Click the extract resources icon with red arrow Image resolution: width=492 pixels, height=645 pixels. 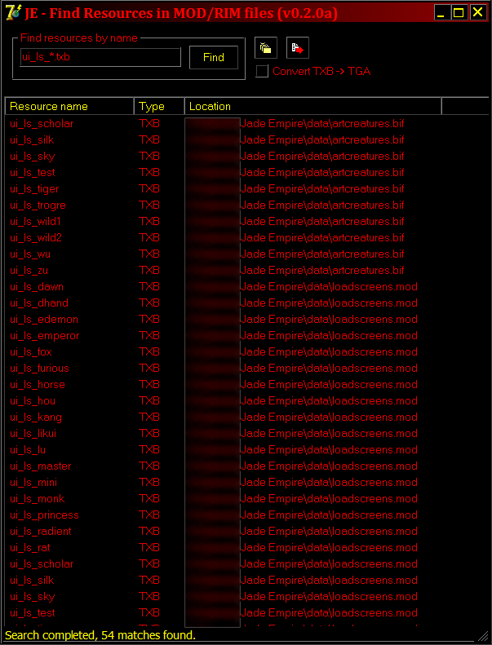click(298, 48)
